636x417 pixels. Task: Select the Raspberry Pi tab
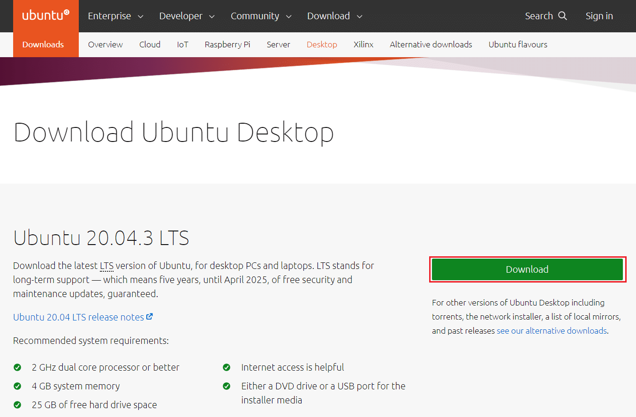click(x=227, y=44)
